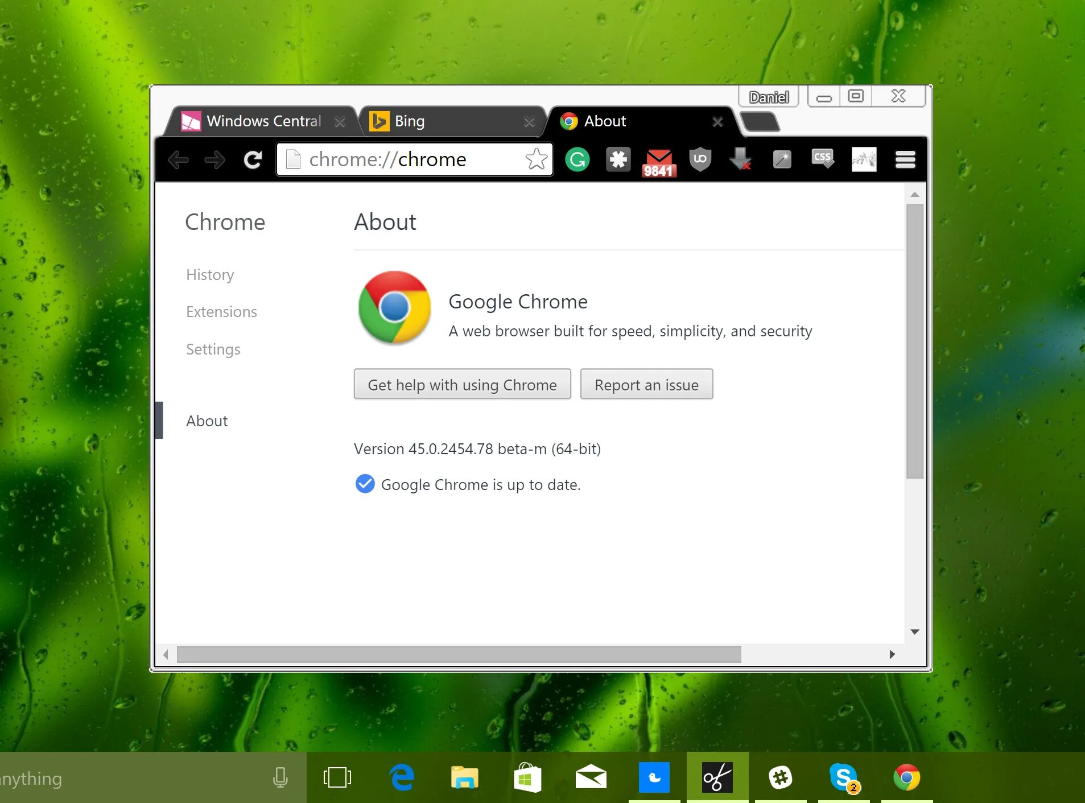
Task: Click the white asterisk extension icon
Action: (618, 159)
